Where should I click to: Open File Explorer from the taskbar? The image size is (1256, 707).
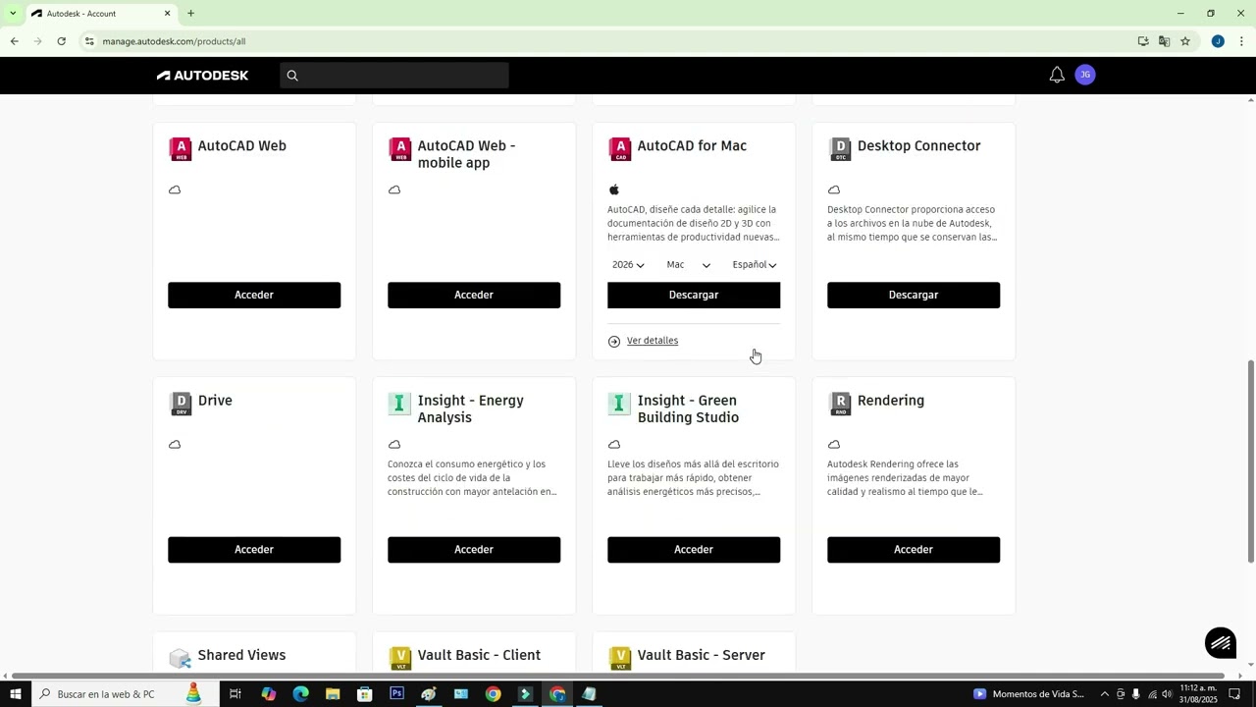tap(333, 694)
